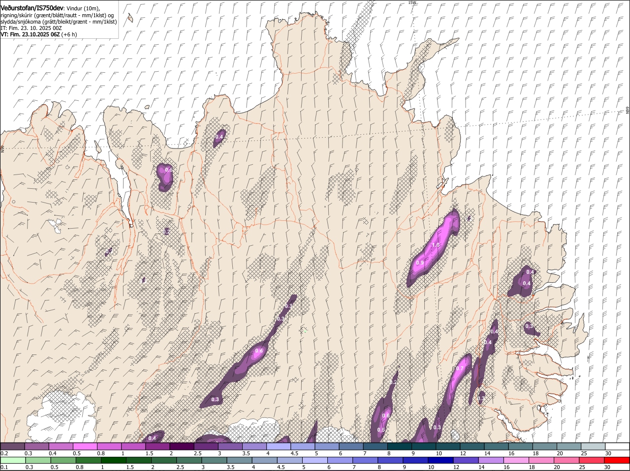
Task: Lower legend: pick violet swatch between 14 and 16
Action: coord(492,461)
